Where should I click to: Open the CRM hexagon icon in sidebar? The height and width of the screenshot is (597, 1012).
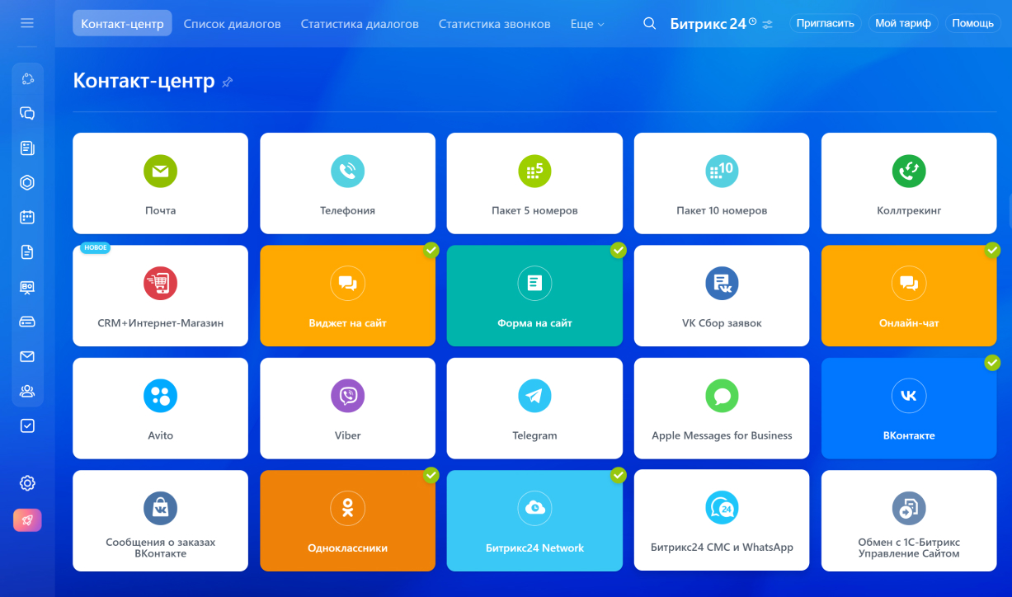pos(27,183)
